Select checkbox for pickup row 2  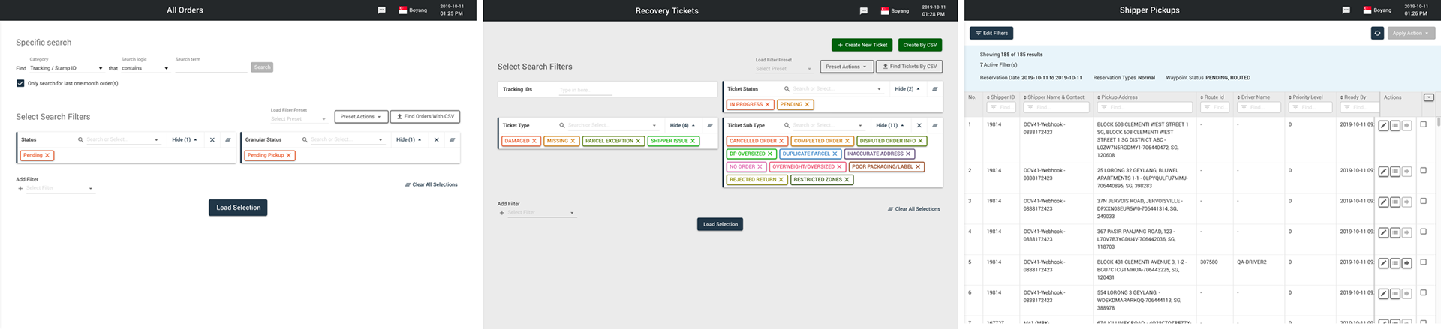pos(1423,170)
